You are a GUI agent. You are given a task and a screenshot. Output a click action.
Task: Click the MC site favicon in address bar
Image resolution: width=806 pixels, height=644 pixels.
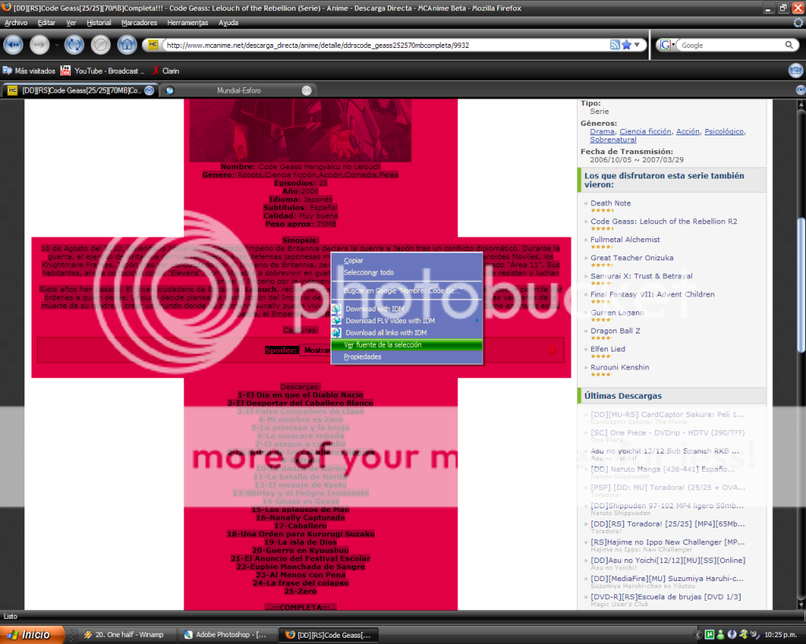click(x=153, y=45)
